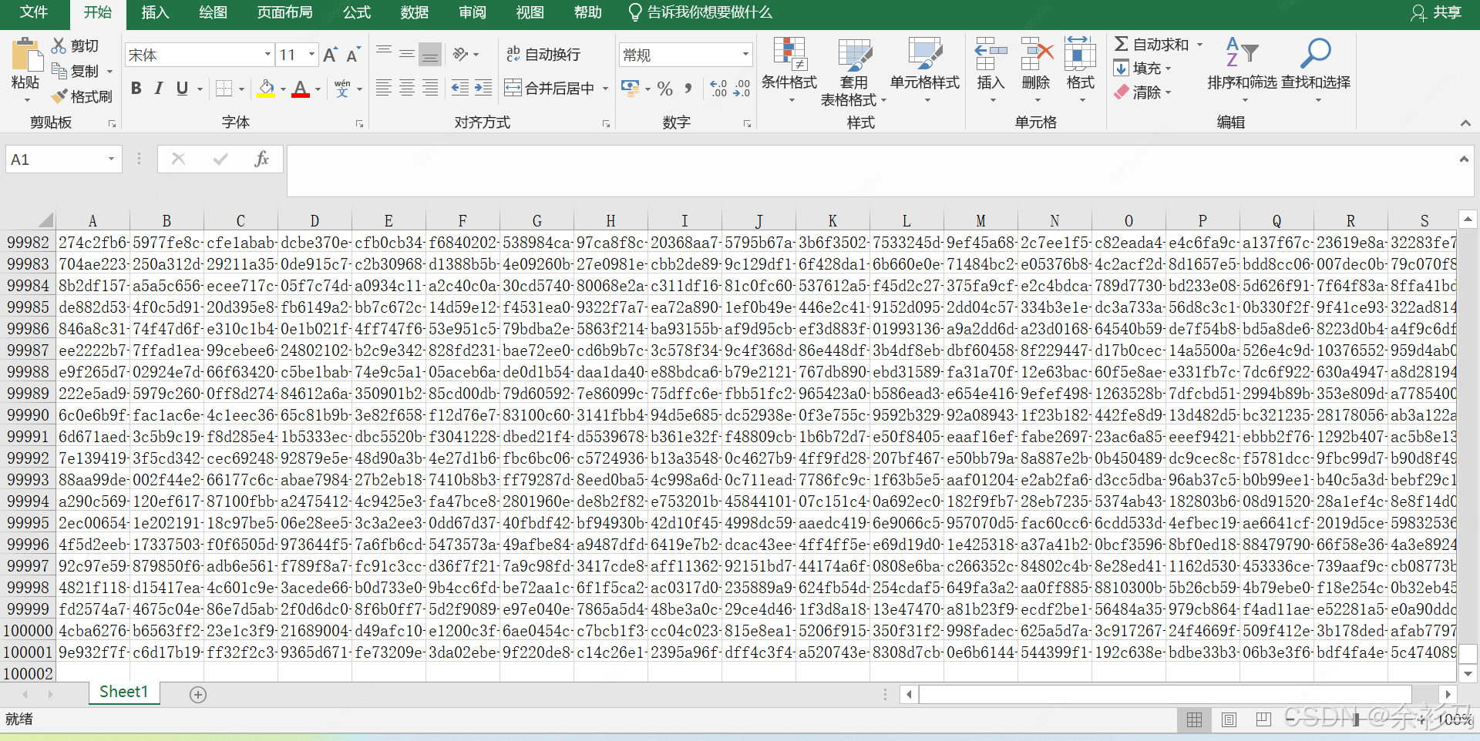Expand the formula bar

tap(1464, 159)
